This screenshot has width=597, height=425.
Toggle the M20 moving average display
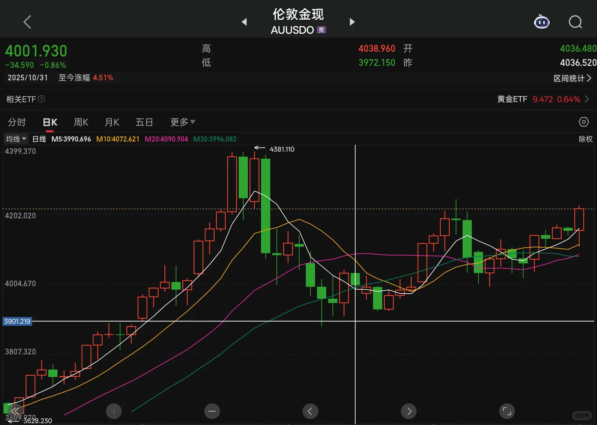pos(166,139)
